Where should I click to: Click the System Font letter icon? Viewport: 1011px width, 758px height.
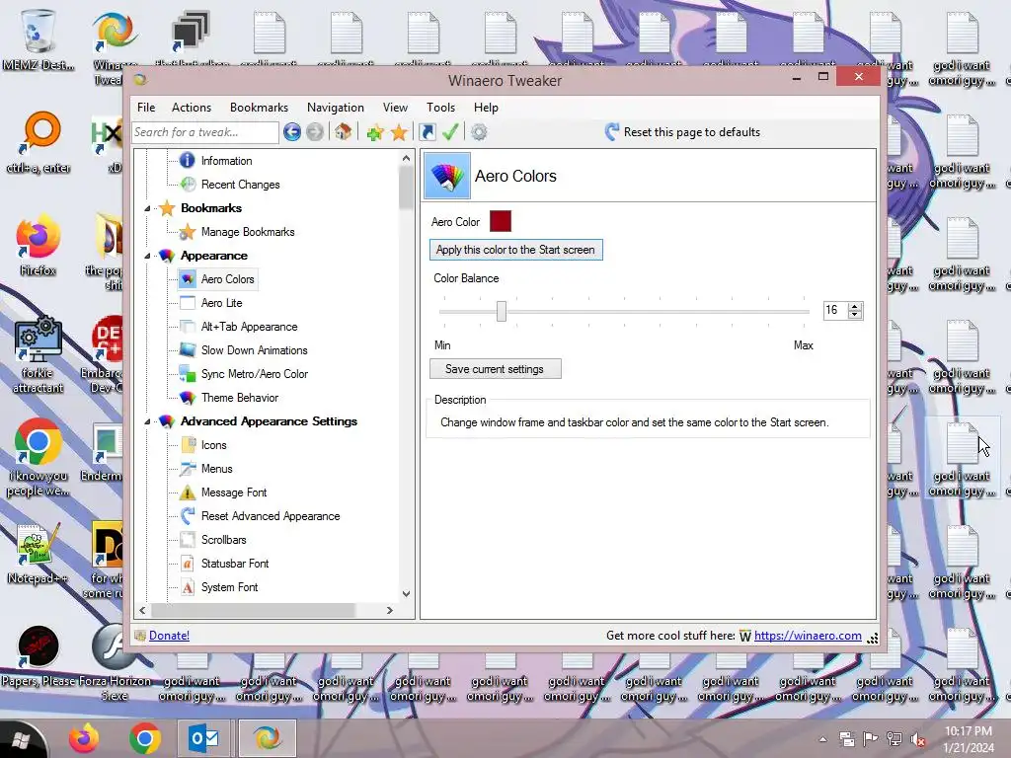187,587
